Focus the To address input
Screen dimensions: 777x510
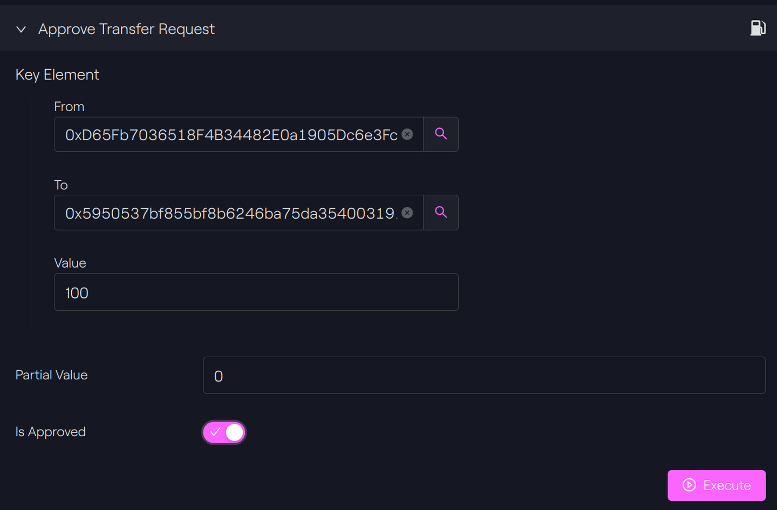tap(232, 213)
